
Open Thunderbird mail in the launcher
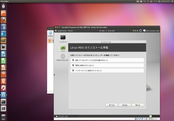pyautogui.click(x=3, y=34)
